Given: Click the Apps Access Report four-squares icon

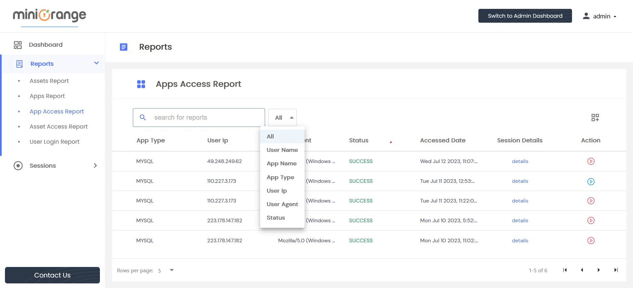Looking at the screenshot, I should tap(141, 84).
